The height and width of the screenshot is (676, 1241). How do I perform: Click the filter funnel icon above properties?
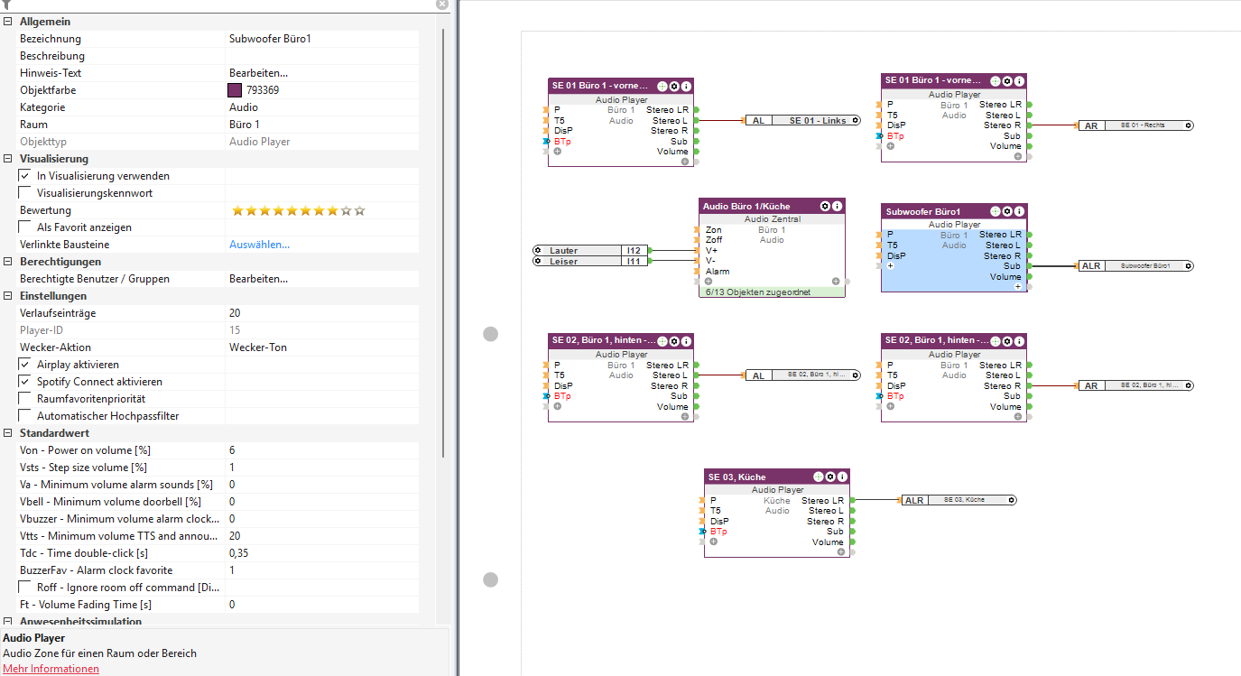tap(7, 5)
